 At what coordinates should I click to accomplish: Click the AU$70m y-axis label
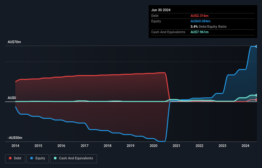click(14, 42)
